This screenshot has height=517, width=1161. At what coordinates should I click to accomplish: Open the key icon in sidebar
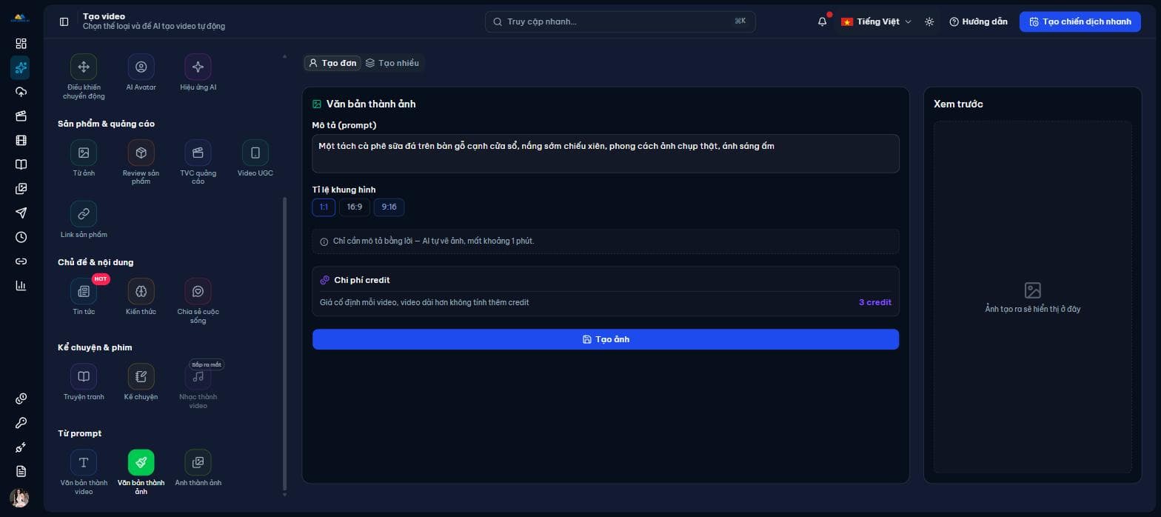tap(21, 423)
